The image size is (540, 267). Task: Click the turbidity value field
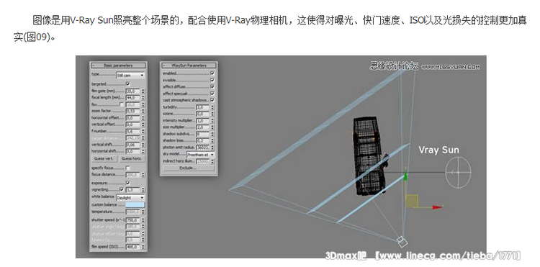pyautogui.click(x=203, y=107)
